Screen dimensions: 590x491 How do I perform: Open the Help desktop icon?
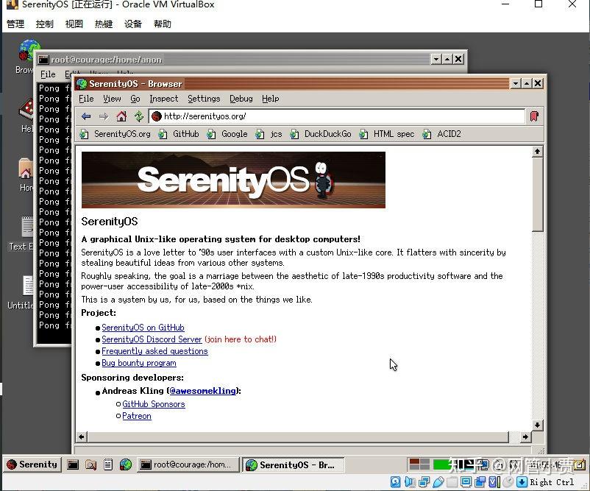coord(26,116)
